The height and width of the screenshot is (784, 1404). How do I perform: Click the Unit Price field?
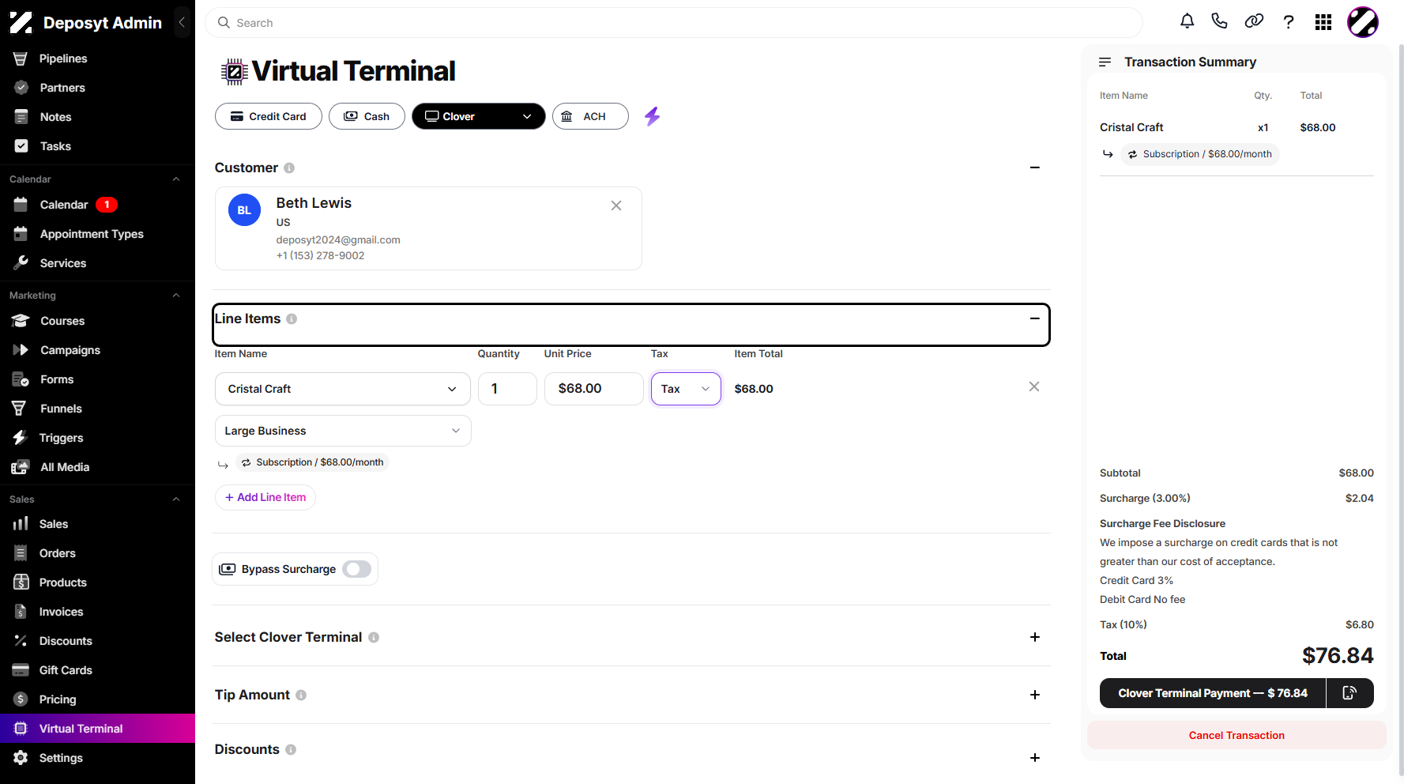point(594,389)
